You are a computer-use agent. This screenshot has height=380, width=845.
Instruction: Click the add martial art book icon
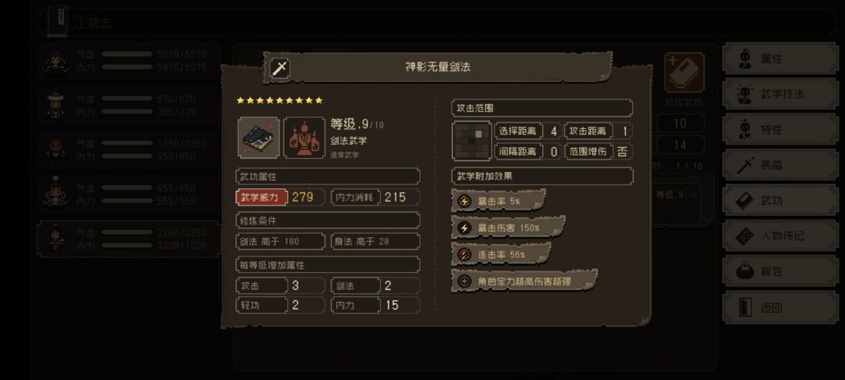coord(684,72)
